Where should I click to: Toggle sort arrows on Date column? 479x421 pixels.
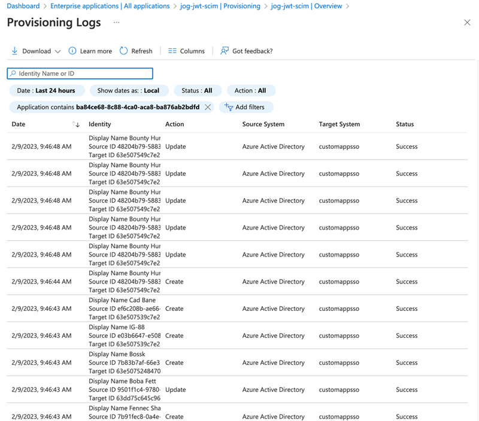(x=75, y=124)
